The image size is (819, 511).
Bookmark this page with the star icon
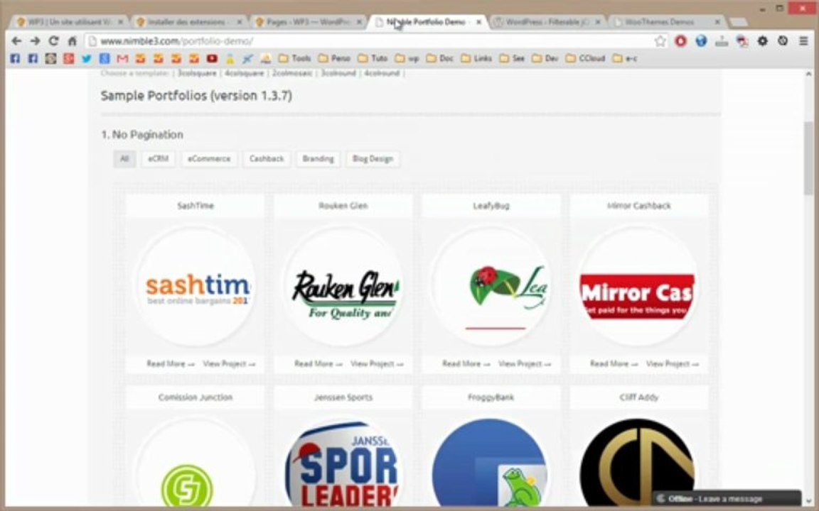coord(660,40)
